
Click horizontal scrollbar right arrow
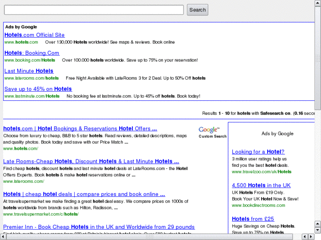coord(311,237)
